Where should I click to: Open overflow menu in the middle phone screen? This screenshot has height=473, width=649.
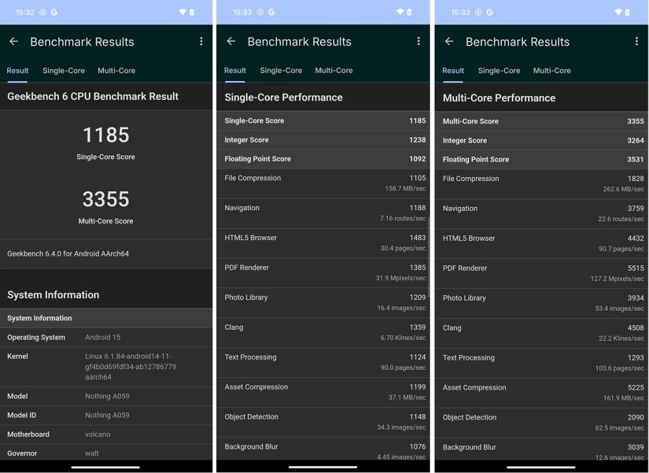[x=418, y=41]
